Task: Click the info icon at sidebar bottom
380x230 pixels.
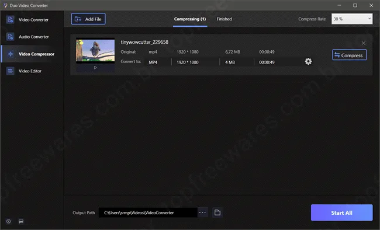Action: [x=9, y=221]
